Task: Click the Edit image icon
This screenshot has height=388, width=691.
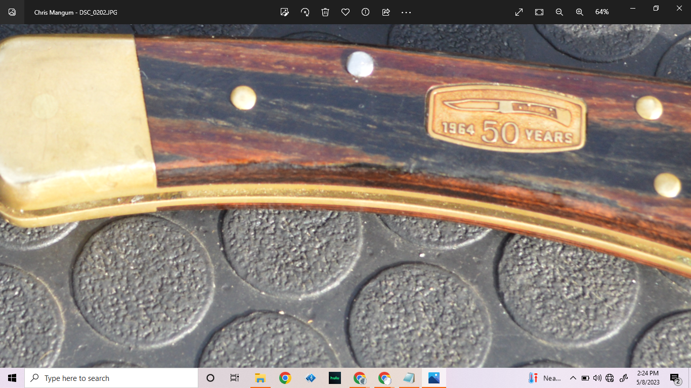Action: click(285, 12)
